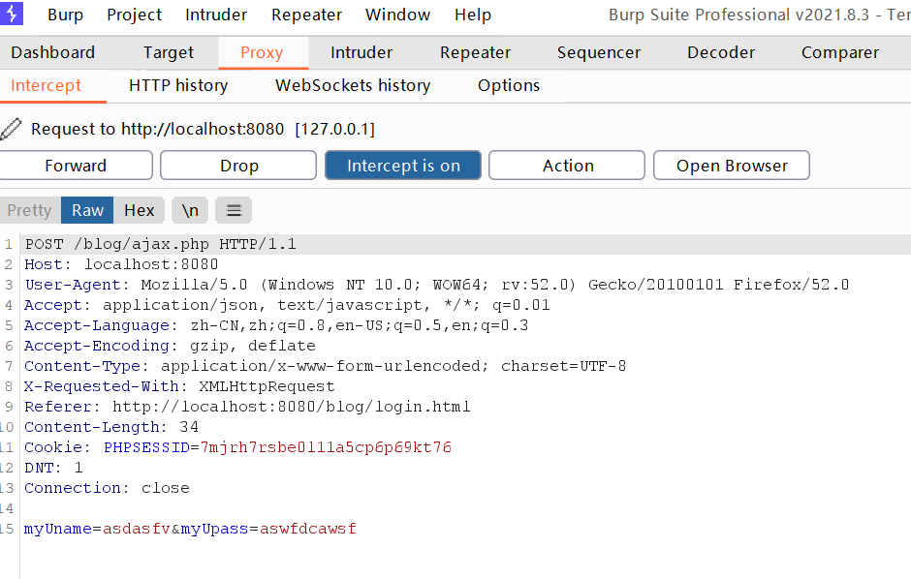Select the Raw view
Screen dimensions: 911x579
87,210
